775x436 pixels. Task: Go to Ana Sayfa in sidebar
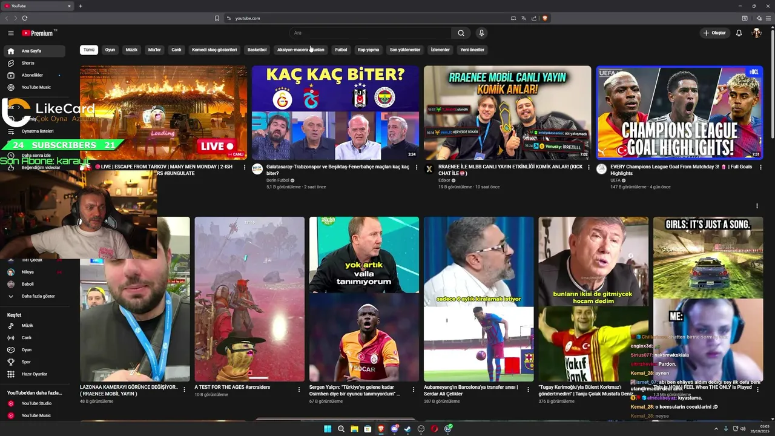34,51
